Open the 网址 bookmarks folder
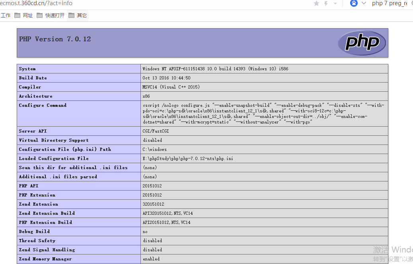Screen dimensions: 413x264 [24, 15]
